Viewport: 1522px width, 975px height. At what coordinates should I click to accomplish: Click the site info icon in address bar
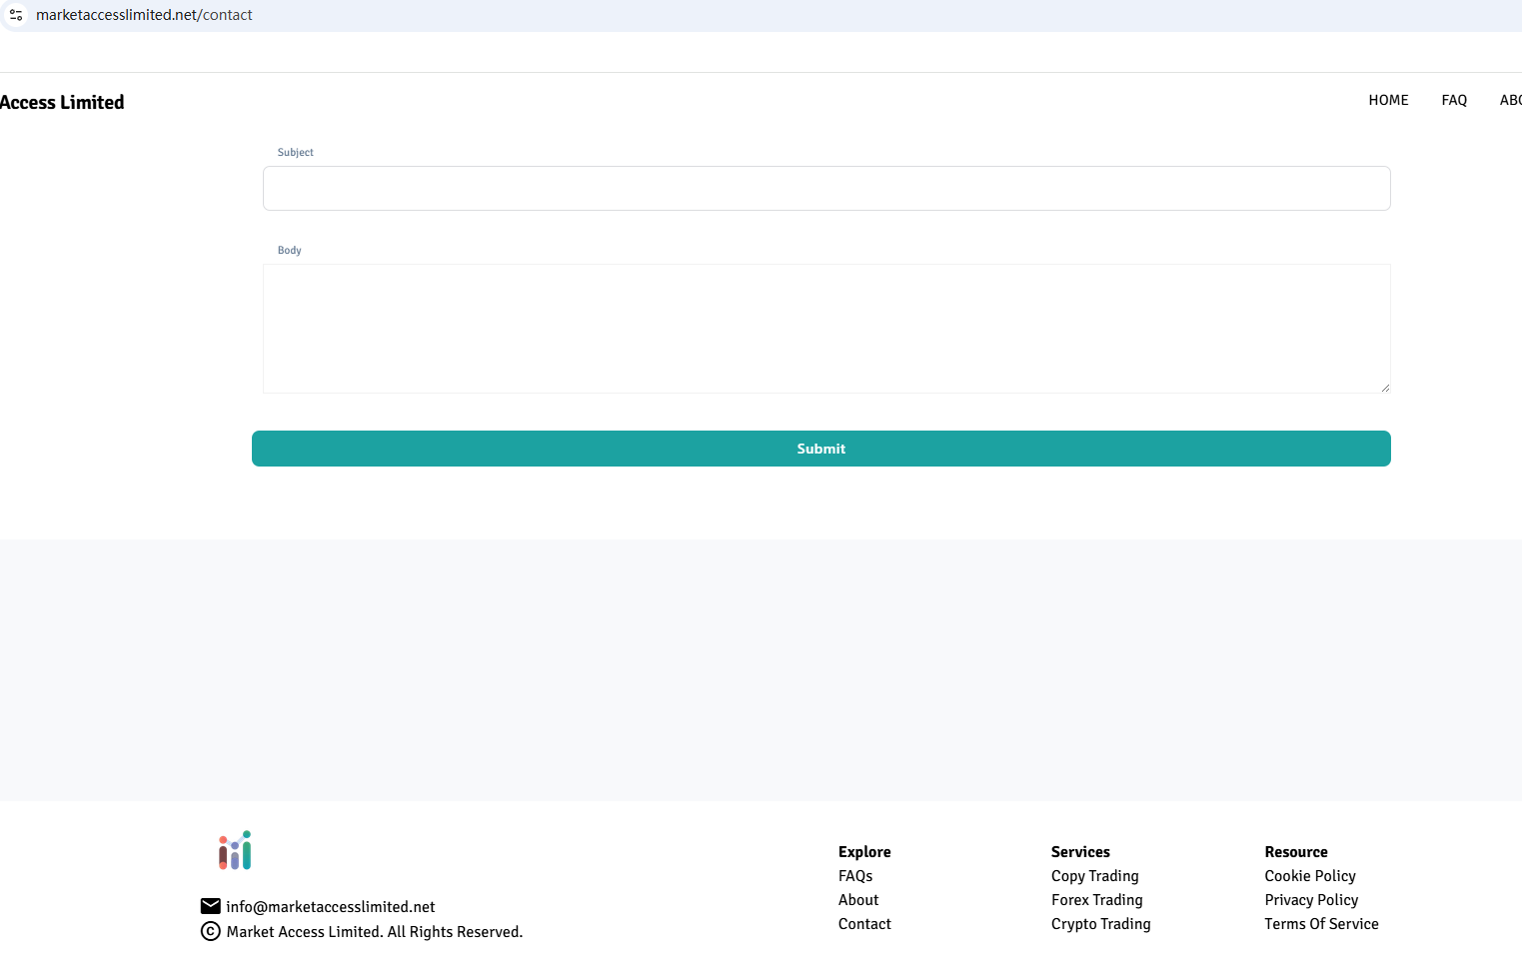pyautogui.click(x=16, y=15)
